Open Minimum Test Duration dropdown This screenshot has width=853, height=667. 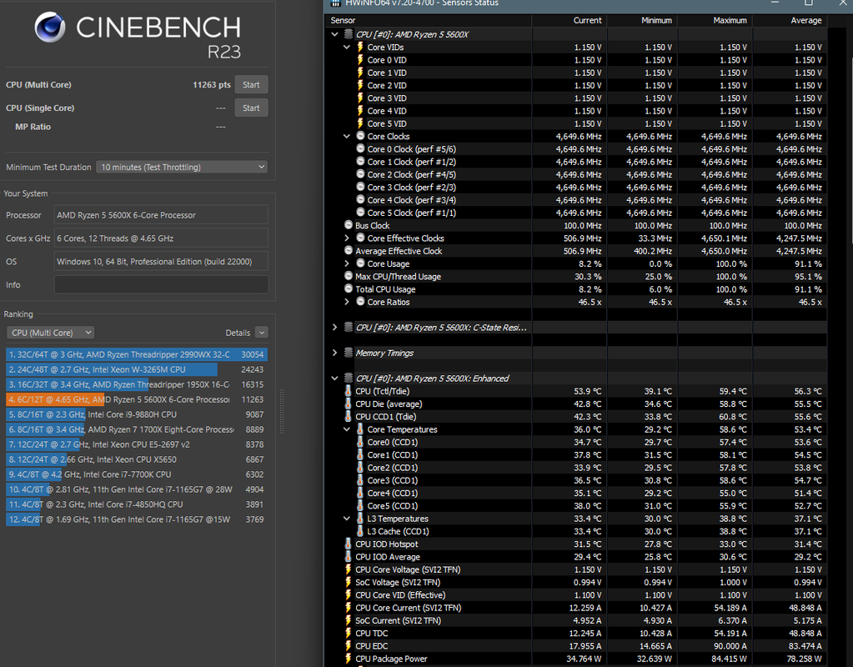point(182,167)
